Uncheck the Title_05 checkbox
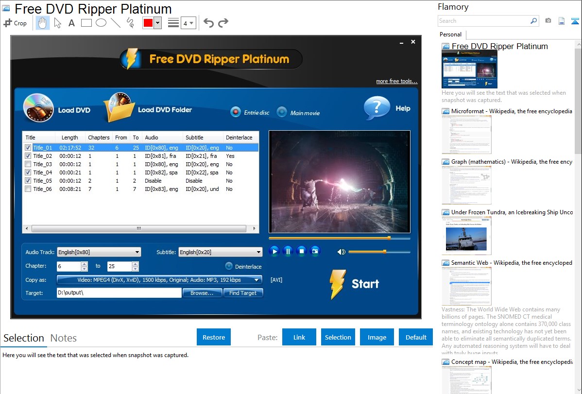This screenshot has height=394, width=582. (28, 180)
